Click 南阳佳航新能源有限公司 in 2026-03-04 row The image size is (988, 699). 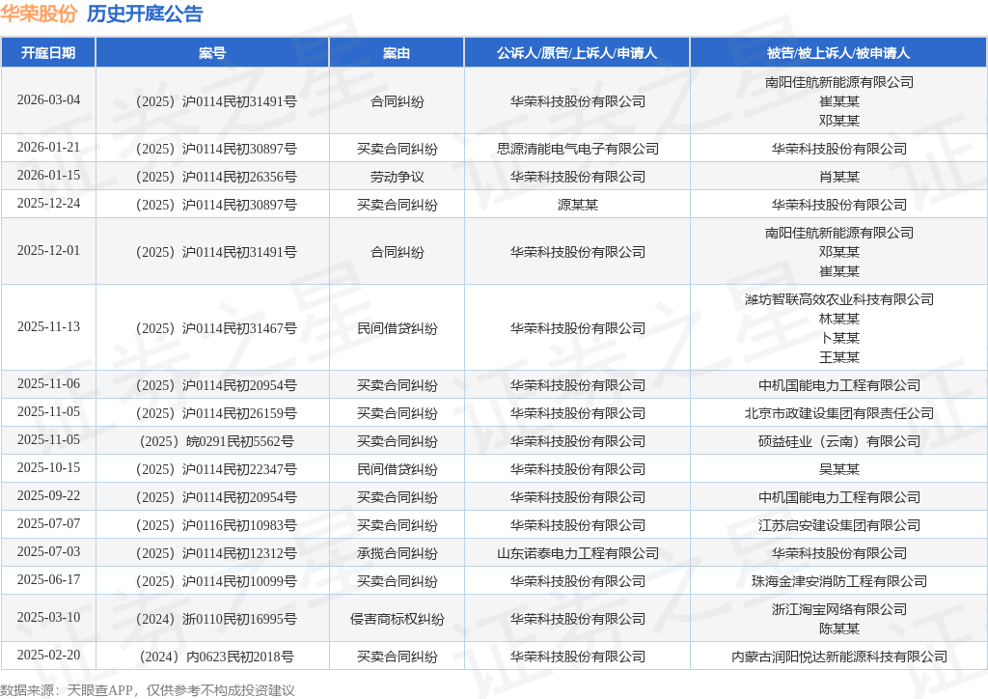click(839, 82)
